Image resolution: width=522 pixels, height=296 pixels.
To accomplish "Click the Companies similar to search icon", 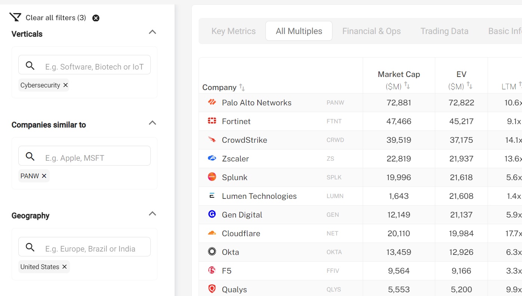I will 30,156.
